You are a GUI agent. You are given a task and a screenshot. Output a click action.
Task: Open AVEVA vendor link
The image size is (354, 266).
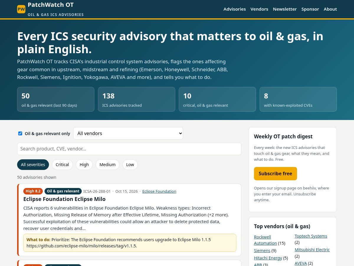click(301, 263)
